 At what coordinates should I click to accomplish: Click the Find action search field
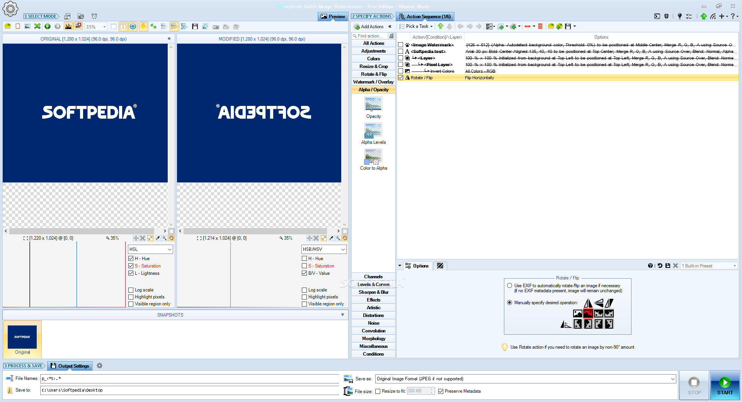pos(370,36)
